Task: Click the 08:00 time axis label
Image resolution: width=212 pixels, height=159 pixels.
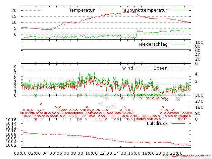Action: [x=77, y=153]
